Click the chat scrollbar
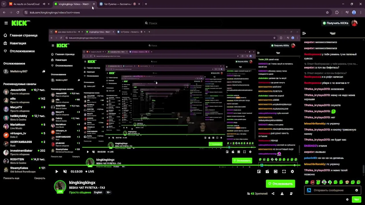The height and width of the screenshot is (205, 365). (363, 169)
